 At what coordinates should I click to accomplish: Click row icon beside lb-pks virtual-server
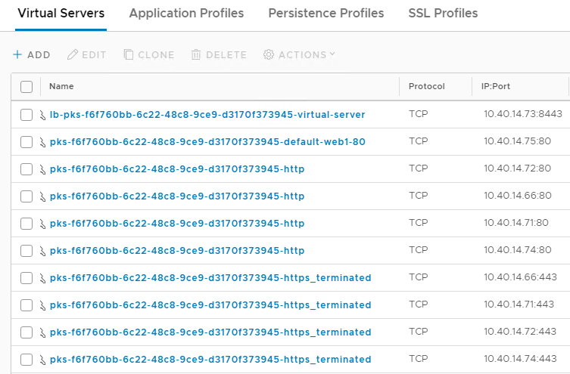click(x=44, y=115)
